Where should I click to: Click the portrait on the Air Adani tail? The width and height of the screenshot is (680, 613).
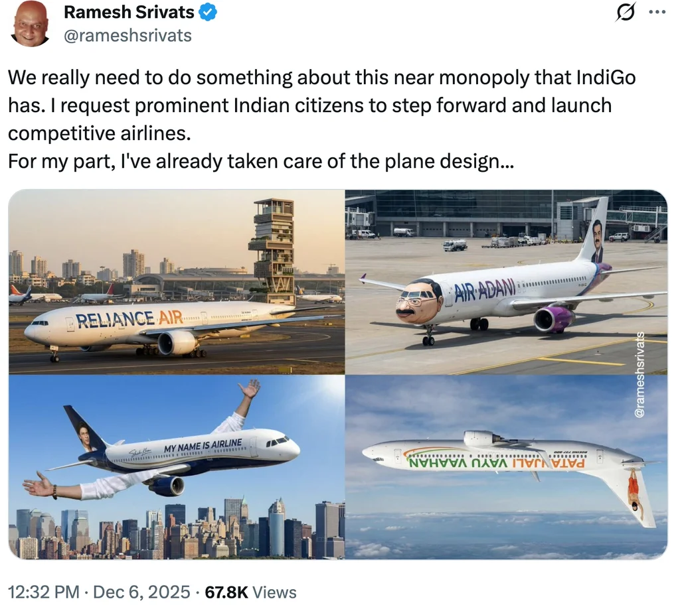596,242
